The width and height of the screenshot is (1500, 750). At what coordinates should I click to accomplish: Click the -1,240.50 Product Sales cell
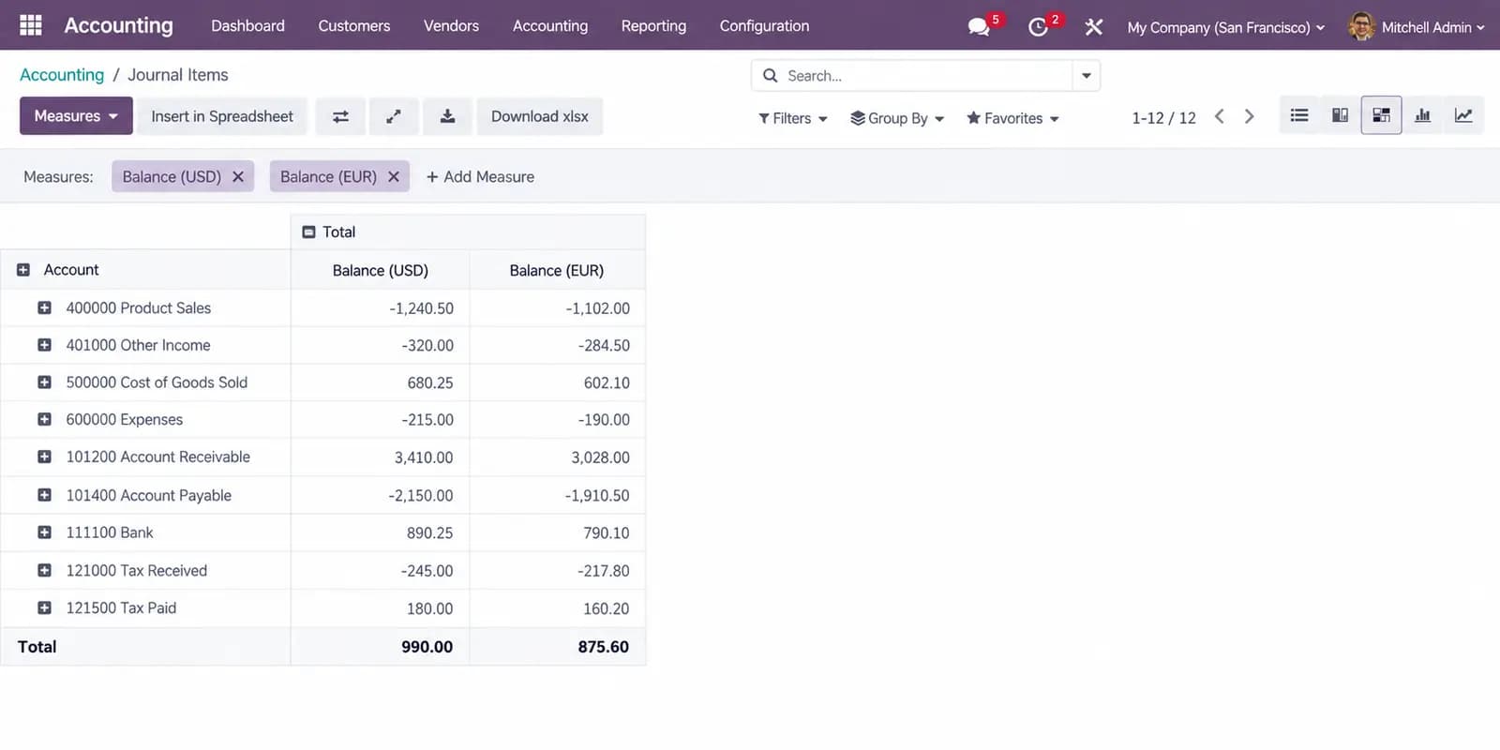pos(380,307)
